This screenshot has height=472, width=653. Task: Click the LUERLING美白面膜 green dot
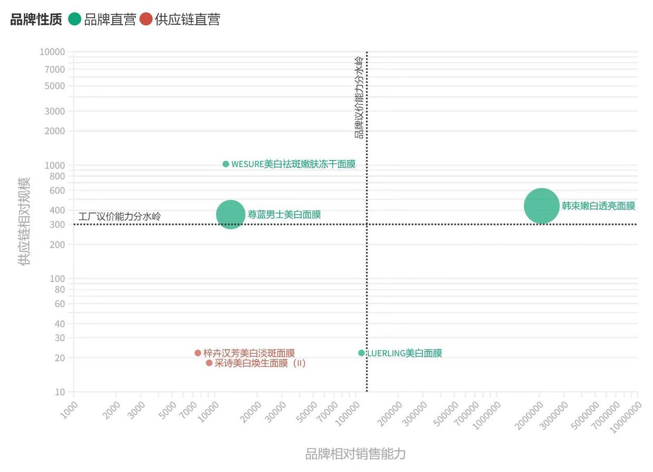361,353
